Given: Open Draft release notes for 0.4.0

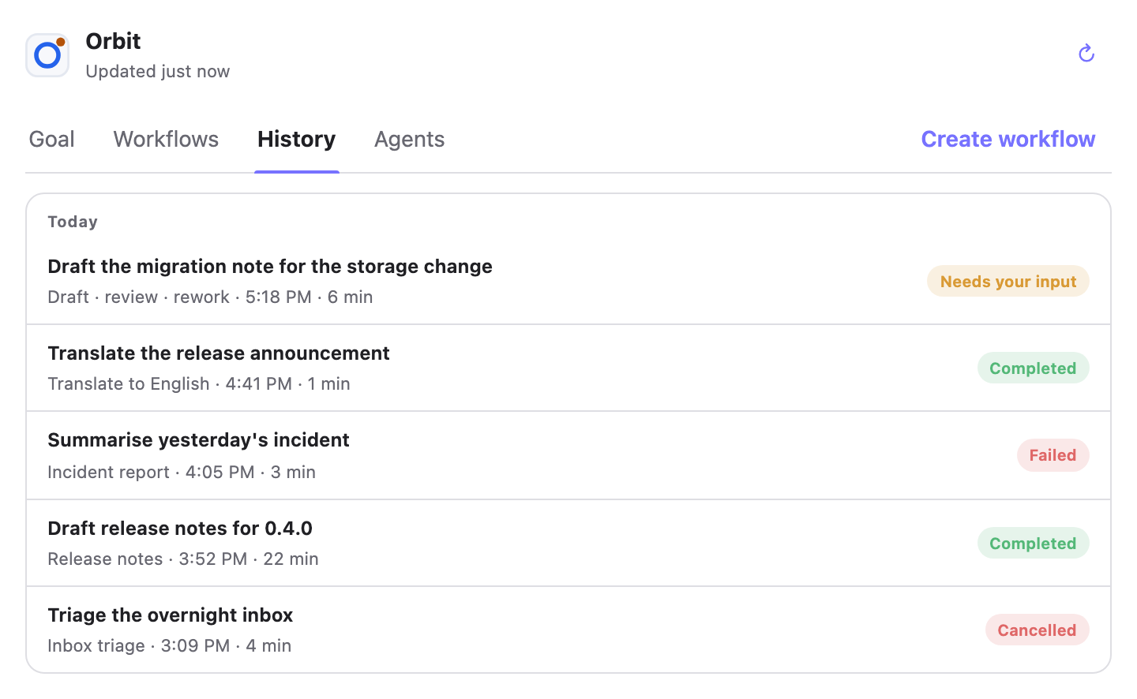Looking at the screenshot, I should click(568, 544).
